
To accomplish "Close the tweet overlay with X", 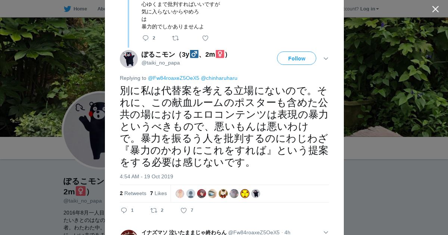I will (435, 9).
